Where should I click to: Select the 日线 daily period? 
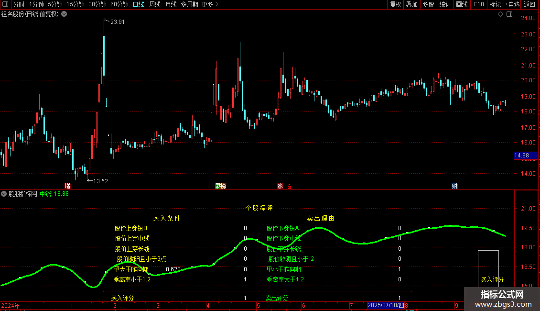[x=139, y=4]
